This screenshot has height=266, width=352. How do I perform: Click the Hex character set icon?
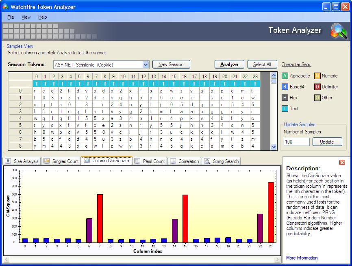[285, 98]
